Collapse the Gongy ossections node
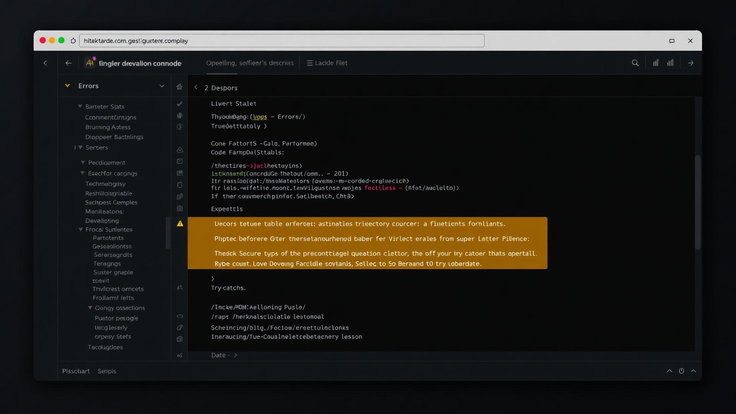This screenshot has height=414, width=736. pos(90,308)
